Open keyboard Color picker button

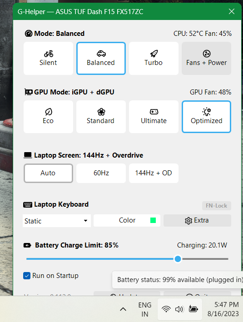[127, 220]
